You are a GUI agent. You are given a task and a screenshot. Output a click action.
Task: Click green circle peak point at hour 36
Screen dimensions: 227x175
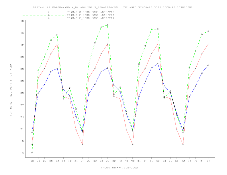click(x=107, y=25)
